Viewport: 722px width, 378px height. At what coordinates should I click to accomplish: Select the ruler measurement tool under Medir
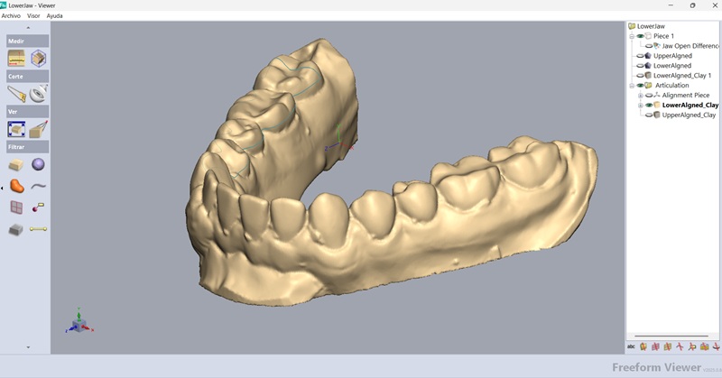click(x=16, y=59)
